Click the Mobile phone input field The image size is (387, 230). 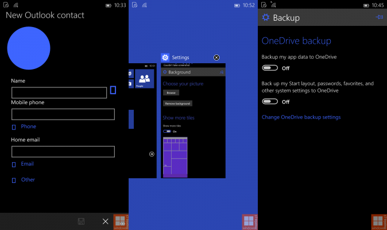pyautogui.click(x=63, y=114)
